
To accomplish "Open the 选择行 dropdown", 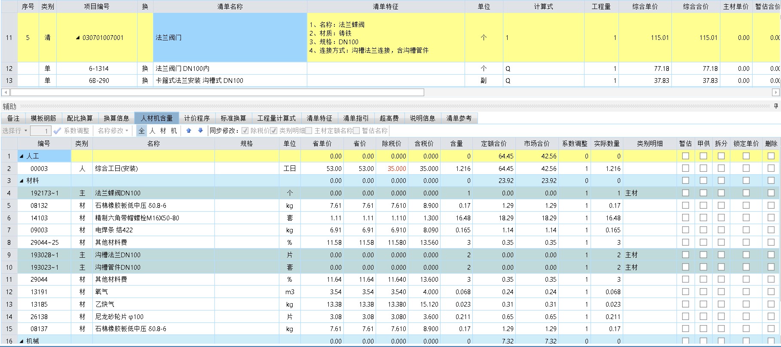I will coord(15,131).
